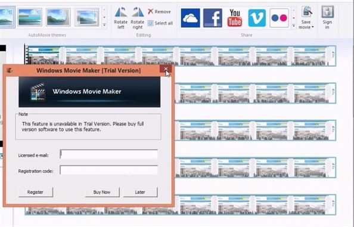
Task: Expand the Share destinations gallery
Action: (x=293, y=25)
